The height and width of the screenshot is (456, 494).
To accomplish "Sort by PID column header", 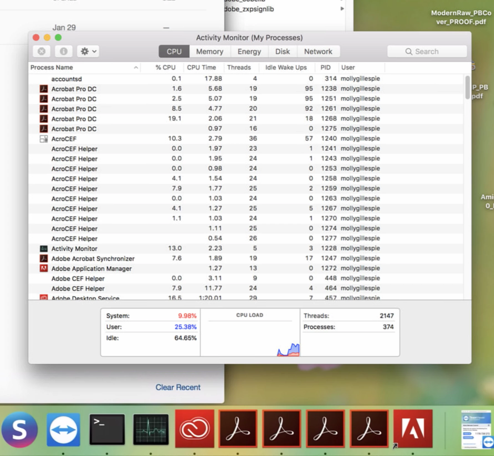I will point(326,67).
